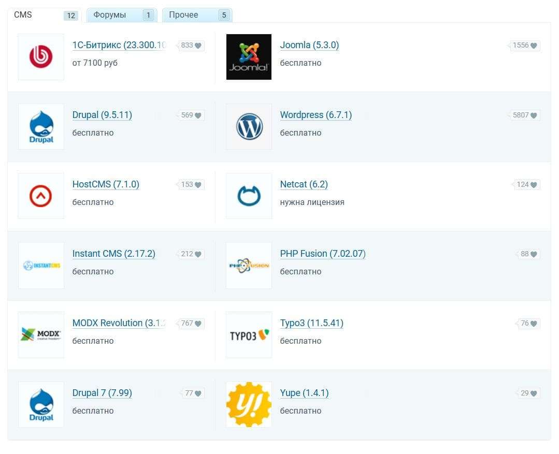Open the Netcat (6.2) link
This screenshot has width=559, height=454.
click(x=304, y=185)
